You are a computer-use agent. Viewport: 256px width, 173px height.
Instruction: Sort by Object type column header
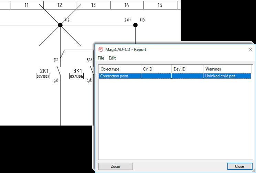(x=120, y=69)
